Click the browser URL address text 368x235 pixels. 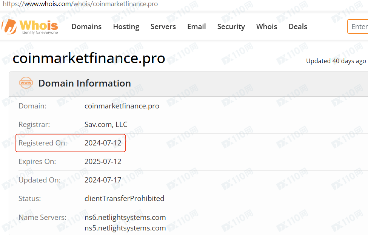click(x=80, y=4)
